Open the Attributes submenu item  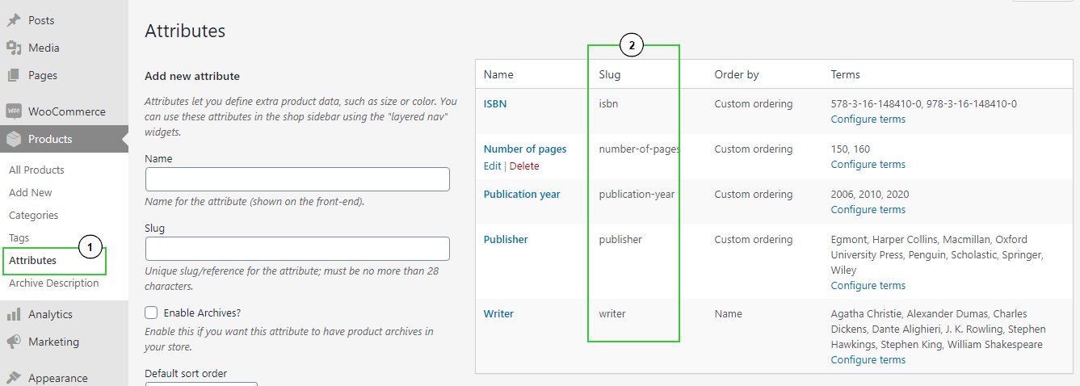pos(33,260)
